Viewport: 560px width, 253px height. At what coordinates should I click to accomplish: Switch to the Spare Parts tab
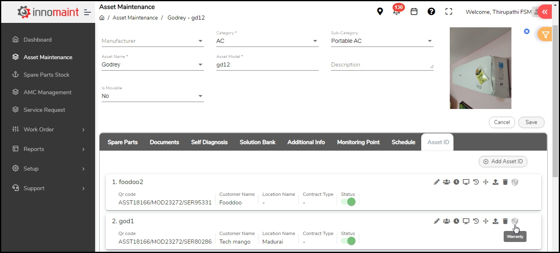click(x=122, y=142)
